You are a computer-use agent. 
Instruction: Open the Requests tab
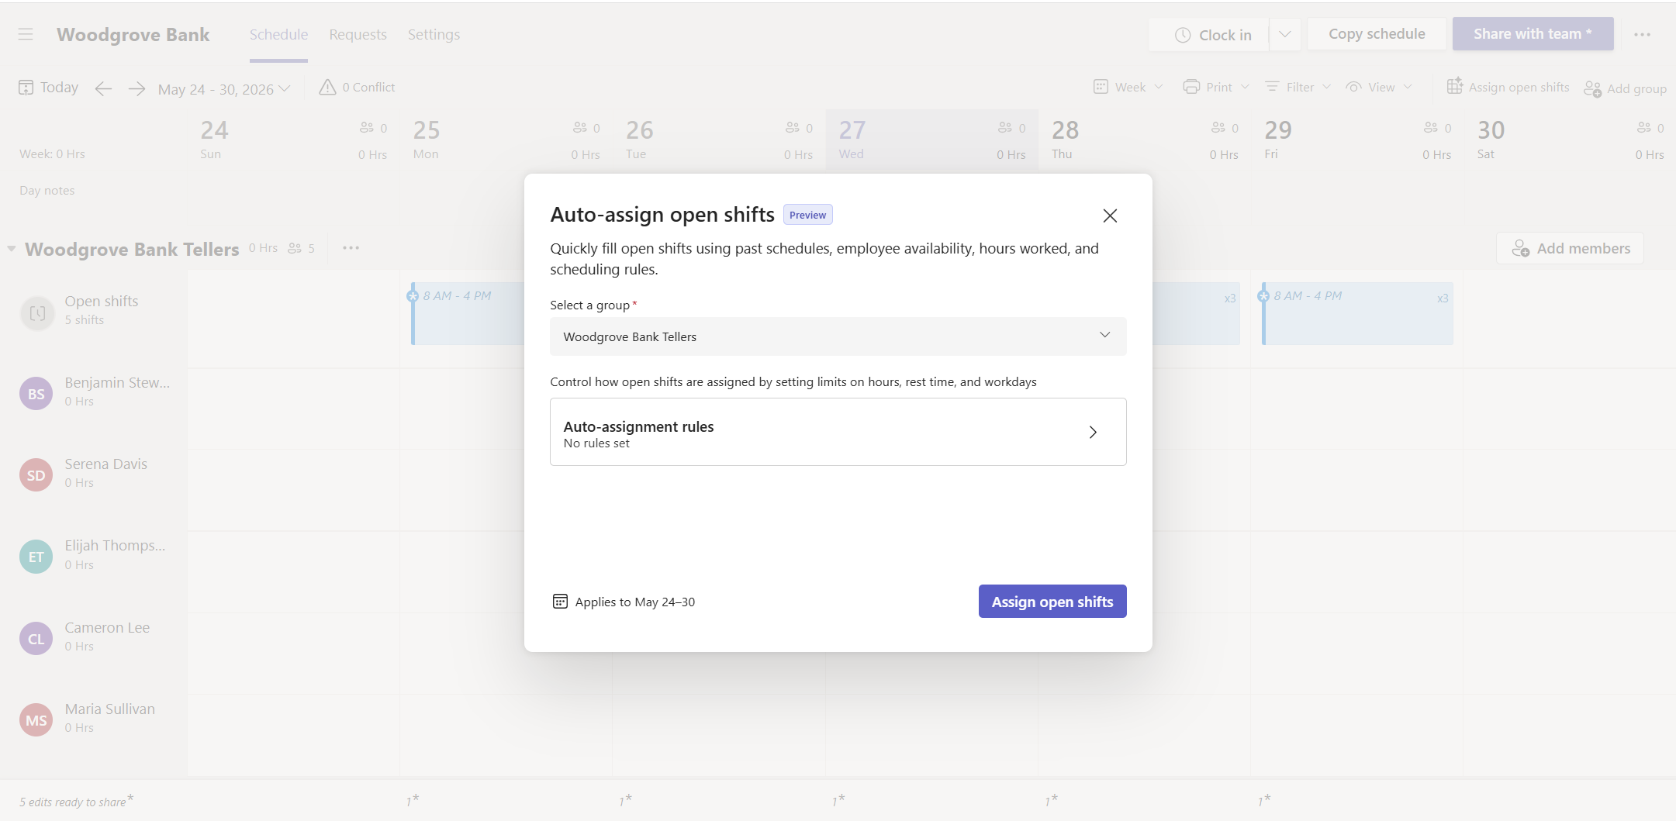click(x=358, y=34)
